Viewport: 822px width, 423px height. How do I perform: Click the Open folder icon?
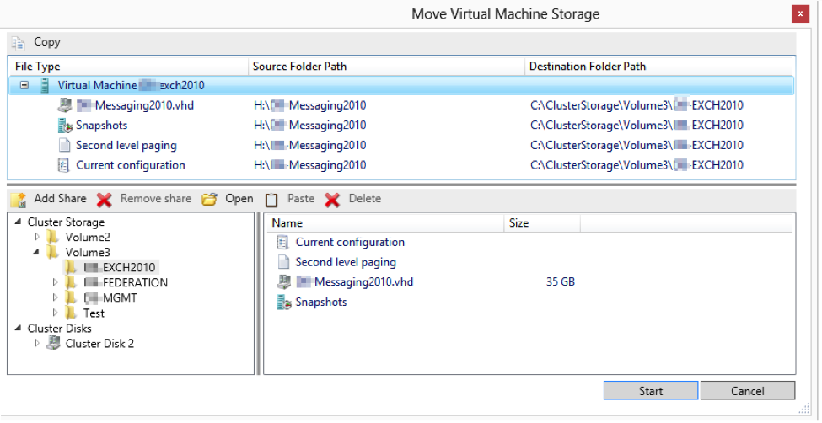coord(210,199)
